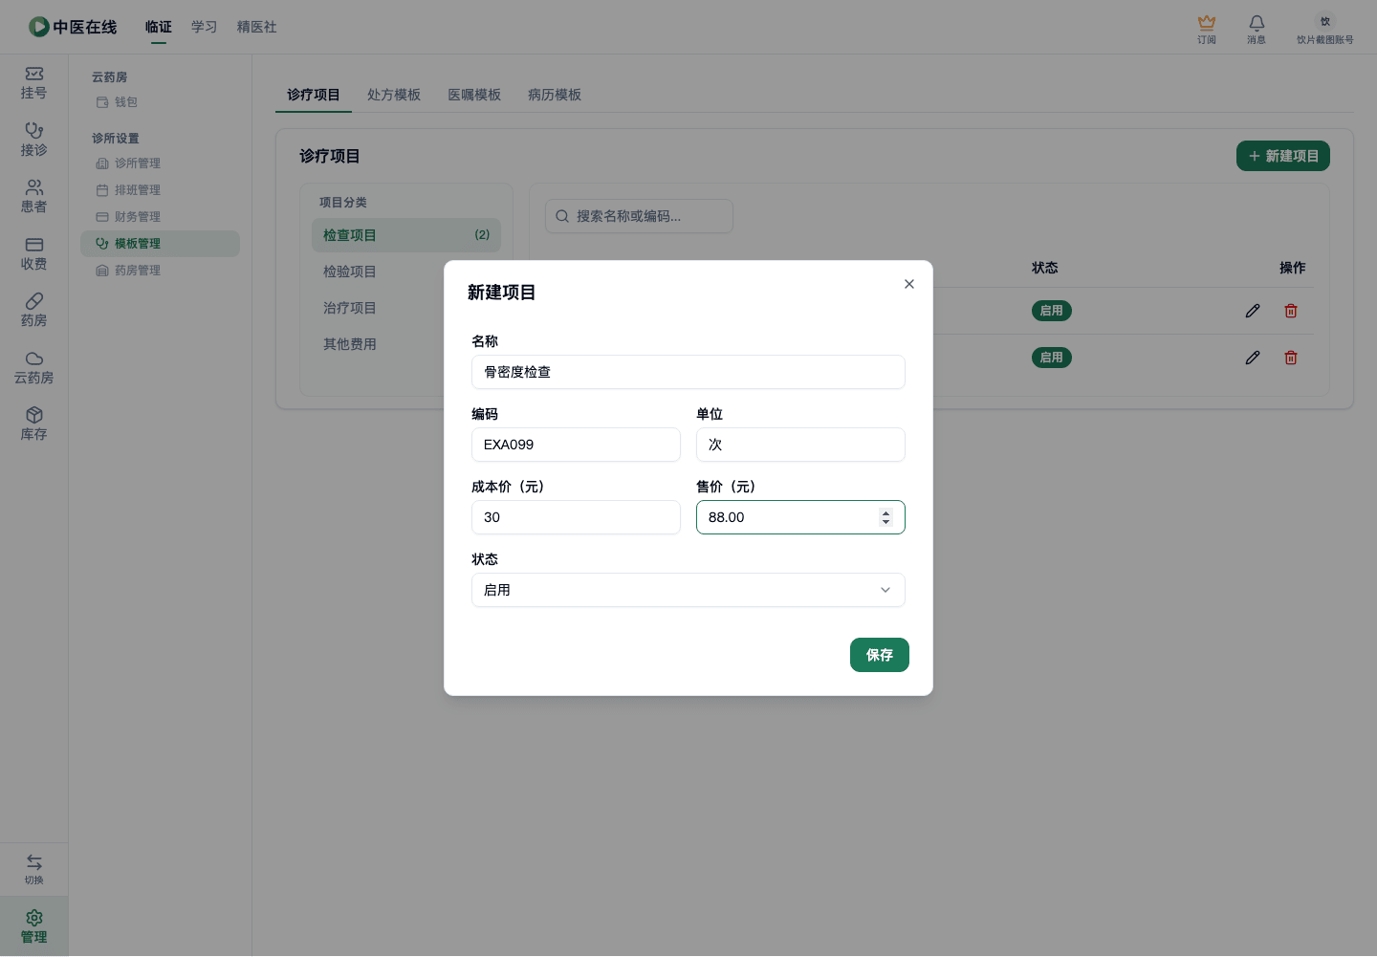Click the 保存 save button
This screenshot has width=1377, height=957.
click(880, 655)
